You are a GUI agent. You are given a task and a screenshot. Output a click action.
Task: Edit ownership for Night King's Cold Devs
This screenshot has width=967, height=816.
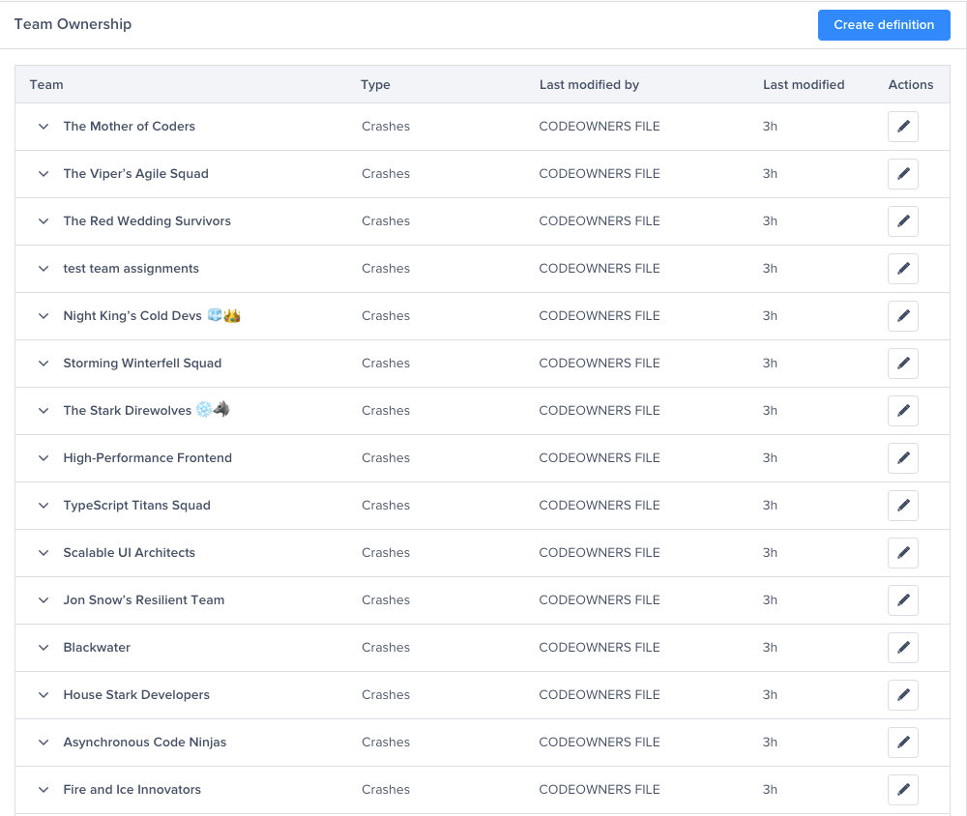pos(902,315)
